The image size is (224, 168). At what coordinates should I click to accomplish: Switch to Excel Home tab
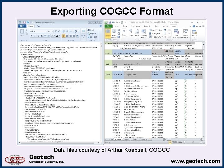coord(117,26)
